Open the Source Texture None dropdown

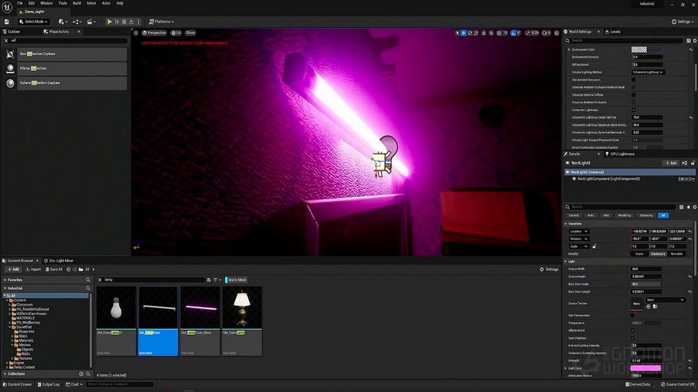(x=665, y=300)
